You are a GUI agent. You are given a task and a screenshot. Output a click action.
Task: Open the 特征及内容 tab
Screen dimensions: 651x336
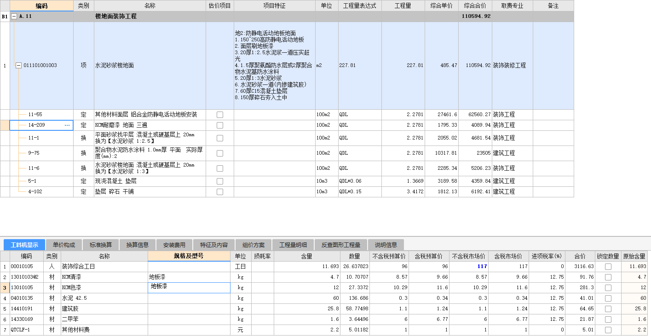tap(214, 245)
